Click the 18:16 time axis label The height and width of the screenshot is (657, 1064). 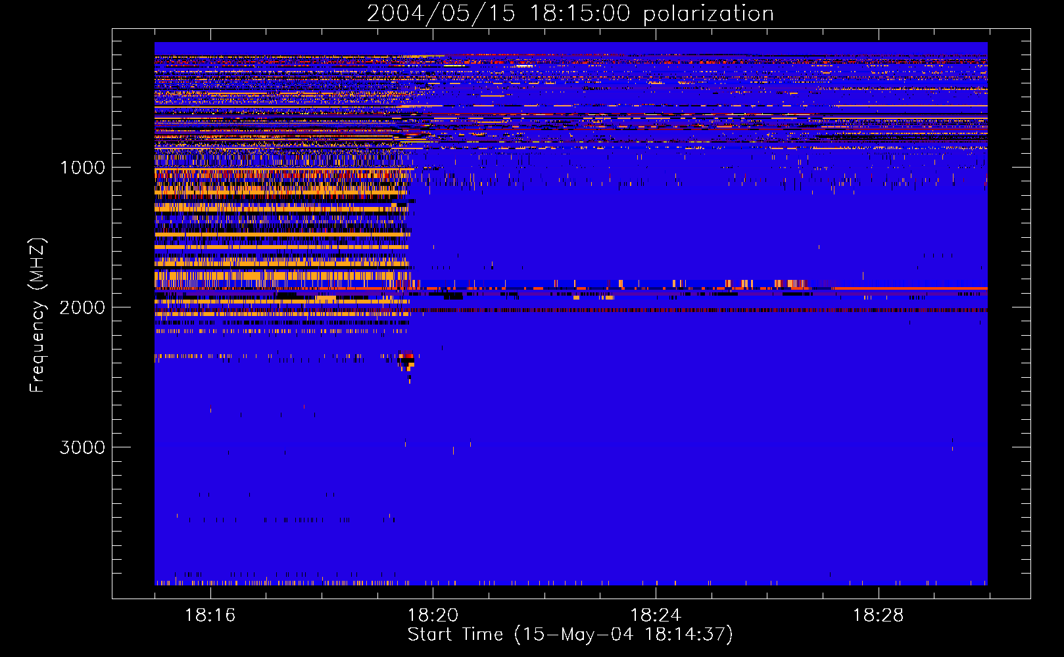210,615
